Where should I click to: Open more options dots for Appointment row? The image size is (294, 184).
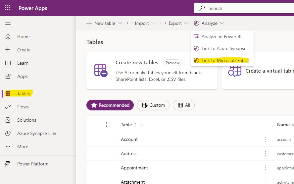(265, 168)
